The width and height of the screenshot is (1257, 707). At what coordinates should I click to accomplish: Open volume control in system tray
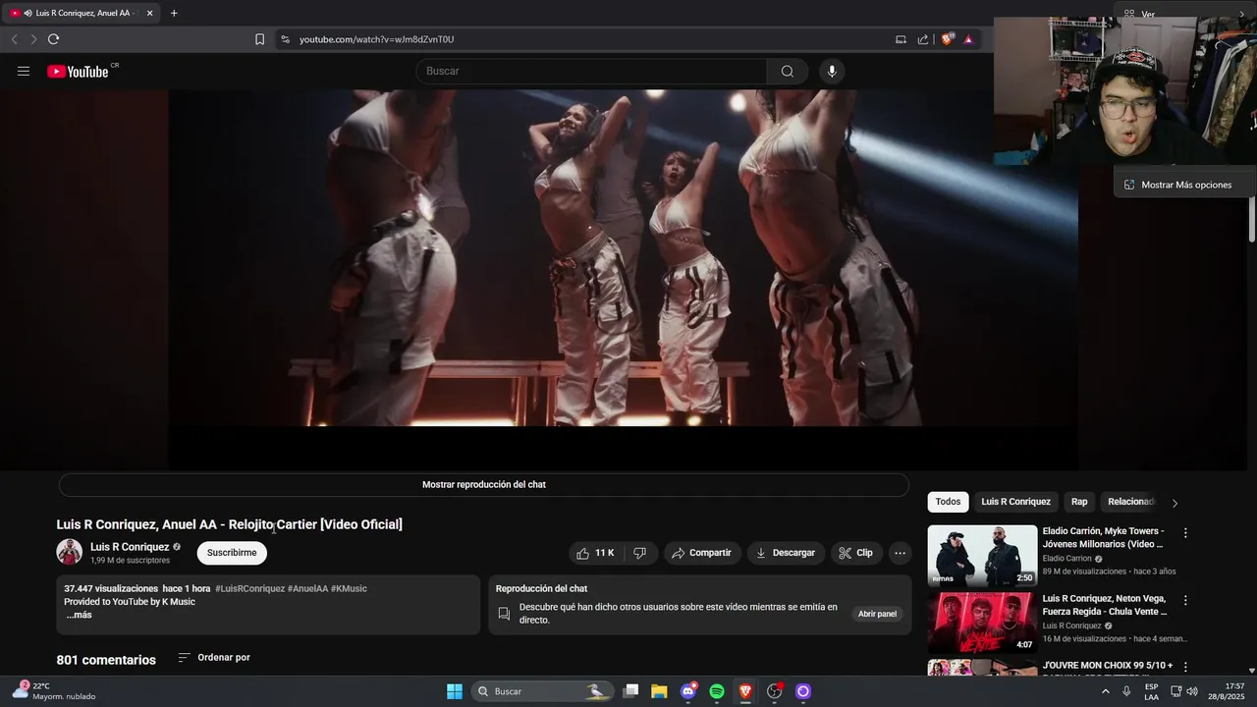(1192, 691)
